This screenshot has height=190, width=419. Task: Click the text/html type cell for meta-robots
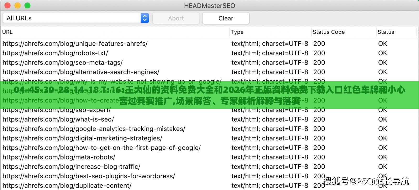click(270, 157)
